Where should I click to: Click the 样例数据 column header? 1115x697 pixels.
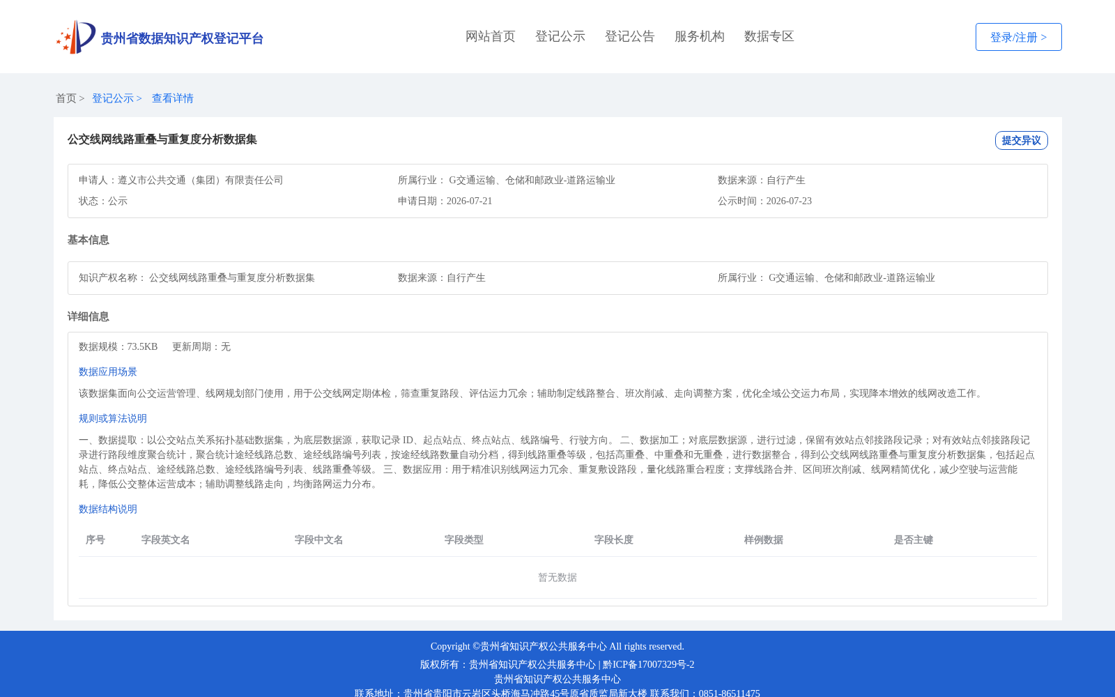(x=764, y=539)
